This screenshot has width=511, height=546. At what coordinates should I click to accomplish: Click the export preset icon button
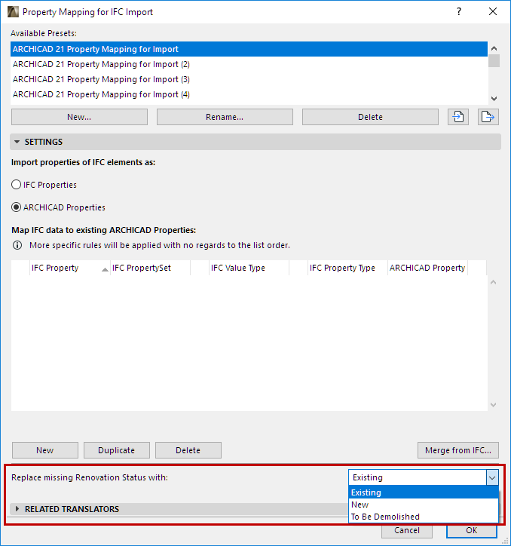tap(488, 117)
